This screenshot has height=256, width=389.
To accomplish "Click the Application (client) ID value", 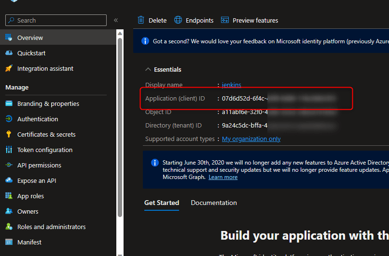I will [x=279, y=99].
